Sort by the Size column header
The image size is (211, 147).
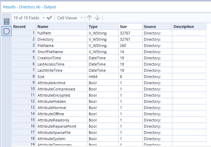coord(124,27)
